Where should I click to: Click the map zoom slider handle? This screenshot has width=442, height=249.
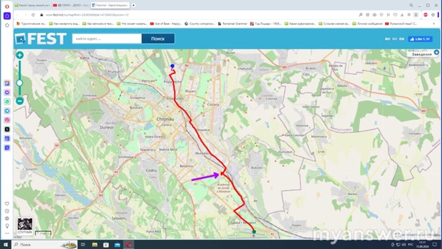point(19,83)
